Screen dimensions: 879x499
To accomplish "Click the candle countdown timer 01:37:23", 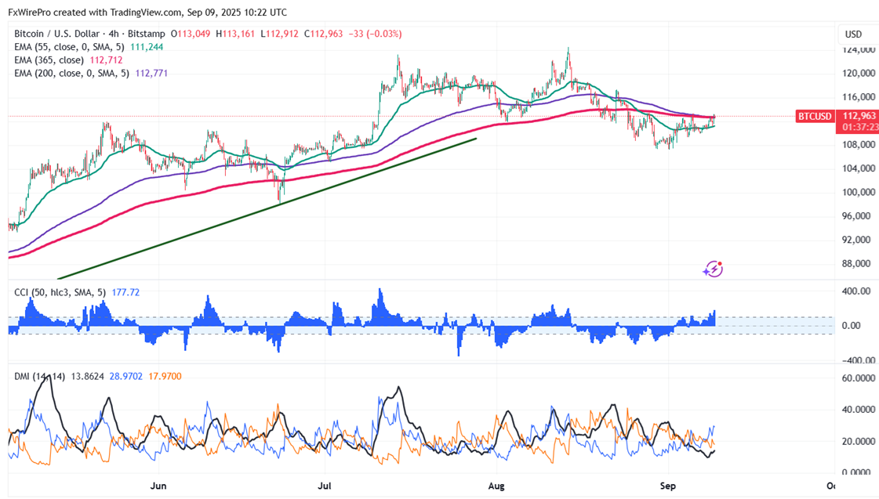I will [860, 127].
